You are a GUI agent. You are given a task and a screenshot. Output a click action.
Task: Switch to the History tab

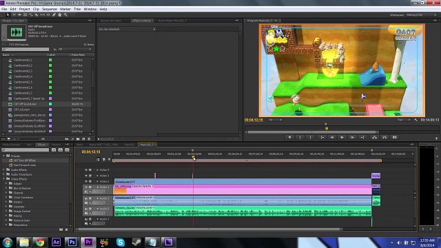56,145
